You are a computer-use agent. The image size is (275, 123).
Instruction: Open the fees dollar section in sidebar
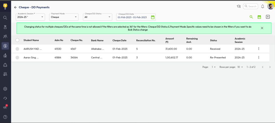pyautogui.click(x=5, y=46)
